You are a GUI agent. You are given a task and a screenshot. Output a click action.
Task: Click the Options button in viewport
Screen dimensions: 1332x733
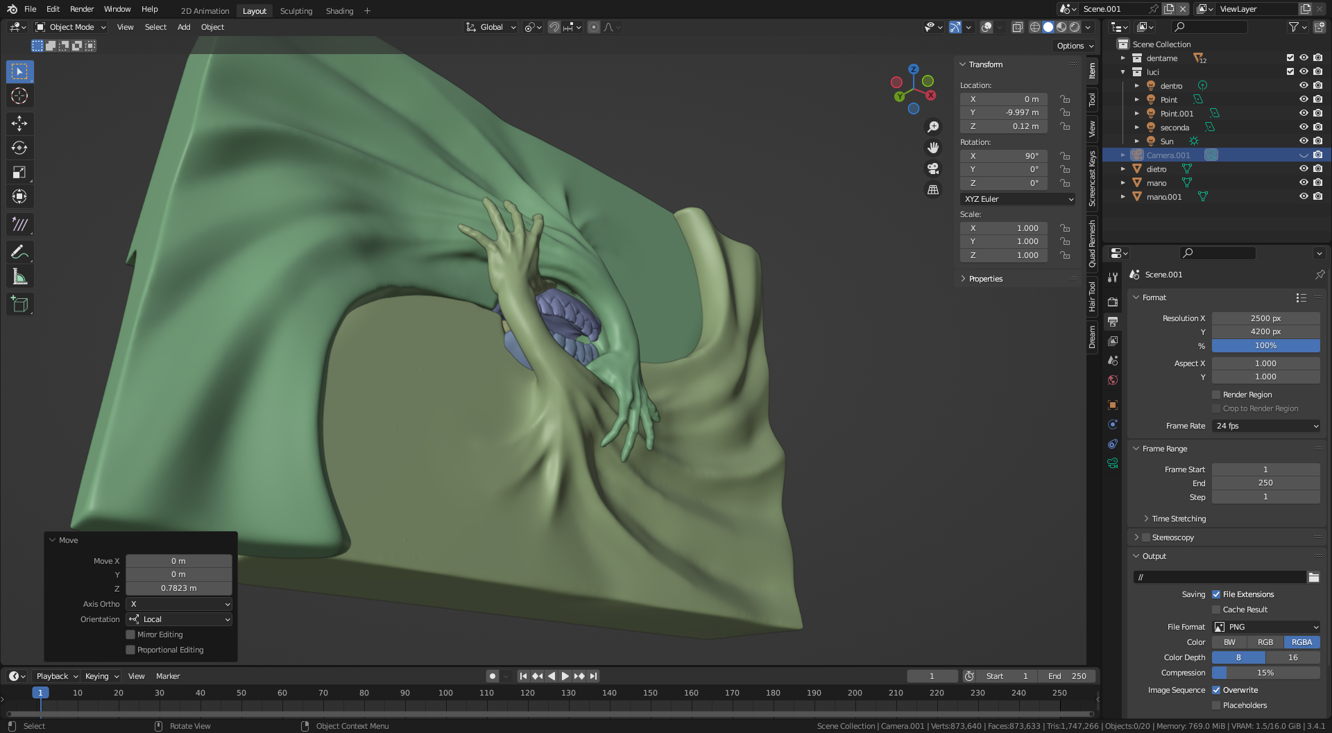pyautogui.click(x=1075, y=46)
